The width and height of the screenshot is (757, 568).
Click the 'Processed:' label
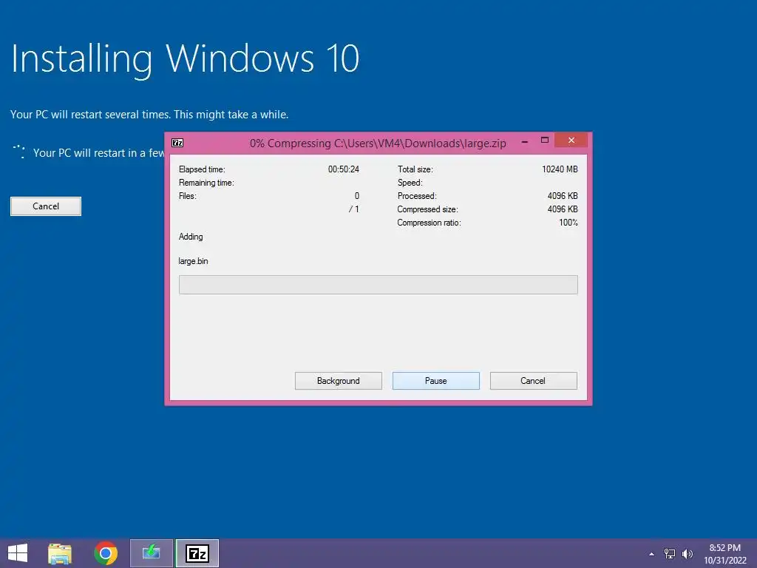tap(417, 196)
